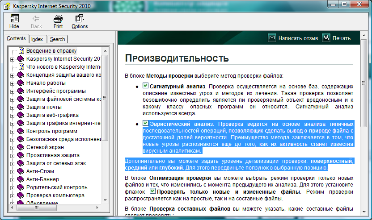Click the book icon for Сетевой экран
Image resolution: width=372 pixels, height=220 pixels.
coord(21,147)
